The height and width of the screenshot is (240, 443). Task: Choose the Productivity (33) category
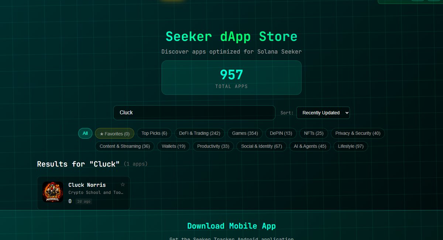[213, 146]
